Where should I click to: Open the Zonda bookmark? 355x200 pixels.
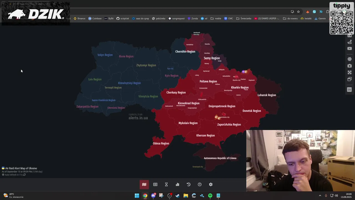point(193,19)
